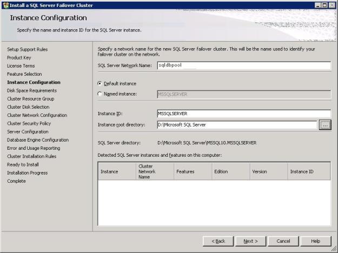This screenshot has height=253, width=338.
Task: Browse for instance root directory
Action: pos(324,125)
